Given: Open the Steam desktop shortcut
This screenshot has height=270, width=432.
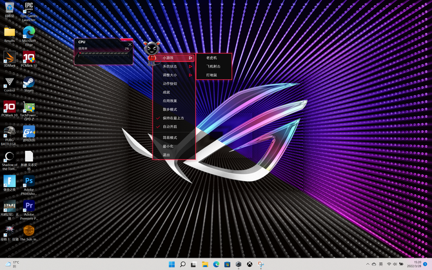Looking at the screenshot, I should tap(28, 83).
